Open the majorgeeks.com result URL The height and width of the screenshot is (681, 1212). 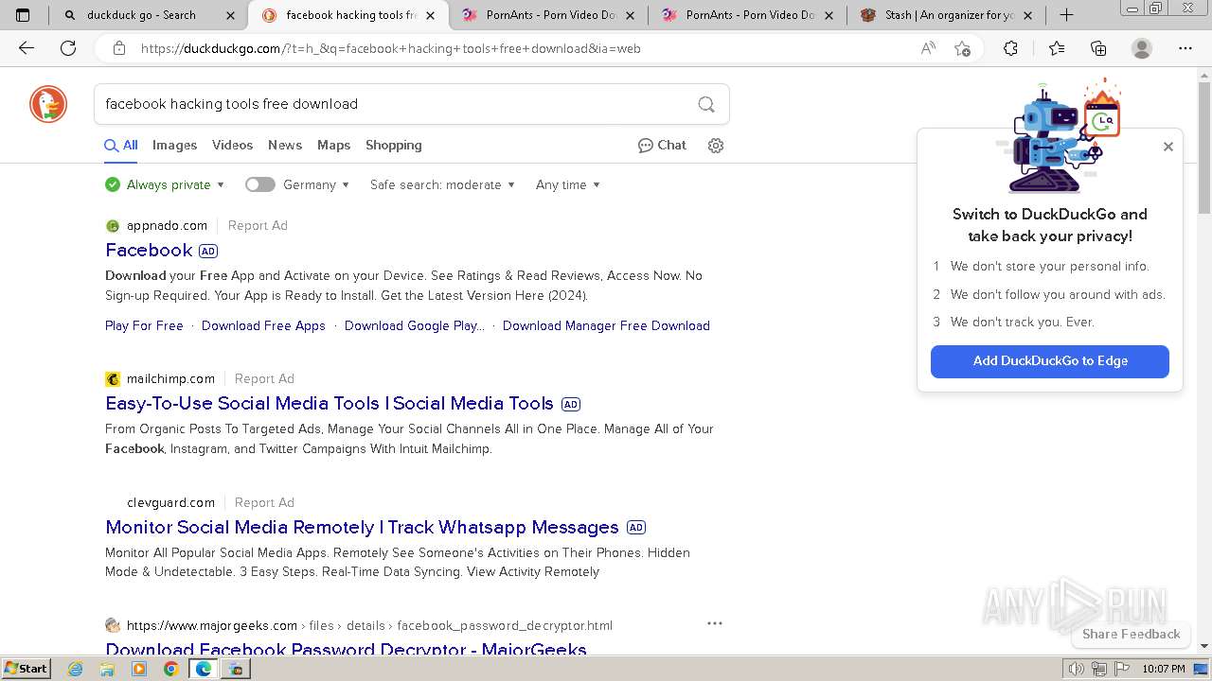(369, 626)
